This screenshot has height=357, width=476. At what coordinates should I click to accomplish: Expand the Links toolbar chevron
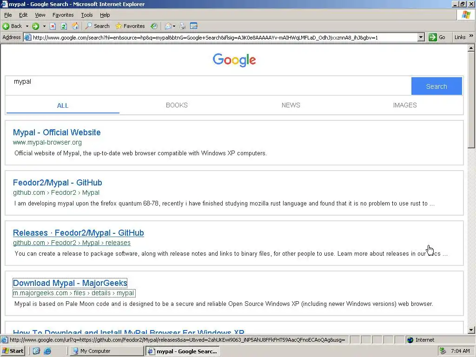pyautogui.click(x=471, y=36)
